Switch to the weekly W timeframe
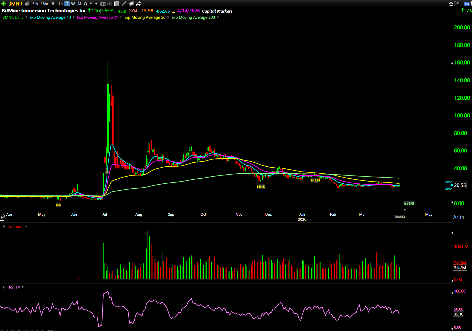 [x=73, y=4]
